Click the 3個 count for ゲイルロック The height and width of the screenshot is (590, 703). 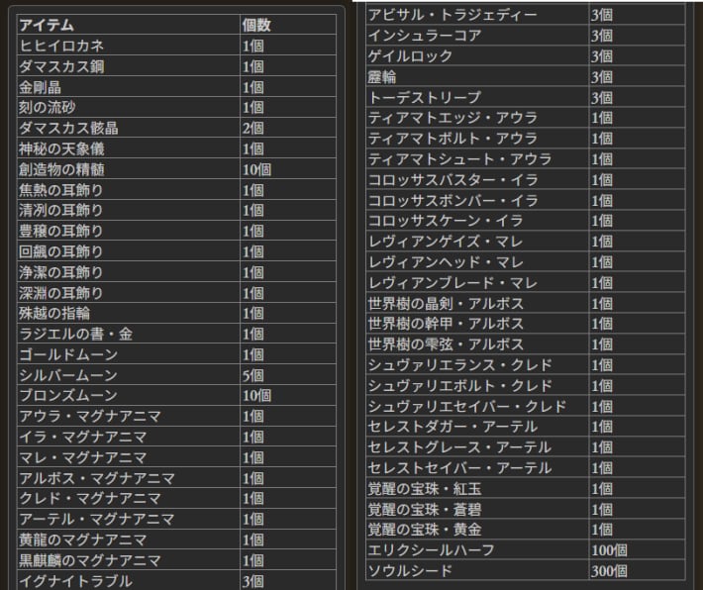coord(602,56)
